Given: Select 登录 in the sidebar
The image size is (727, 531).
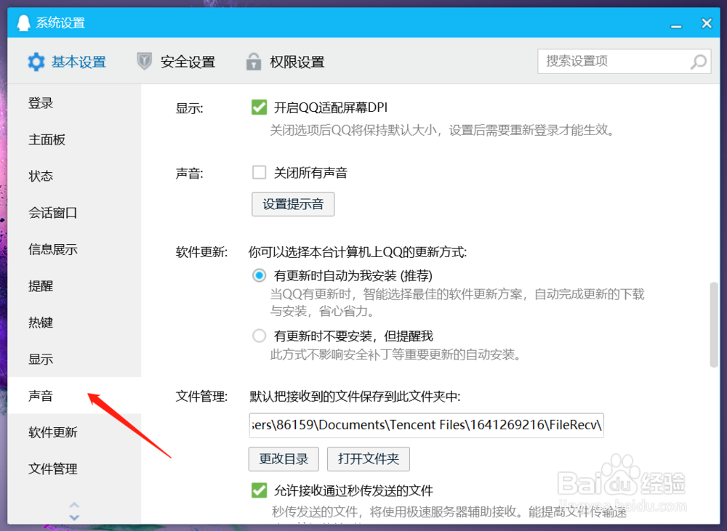Looking at the screenshot, I should point(74,103).
